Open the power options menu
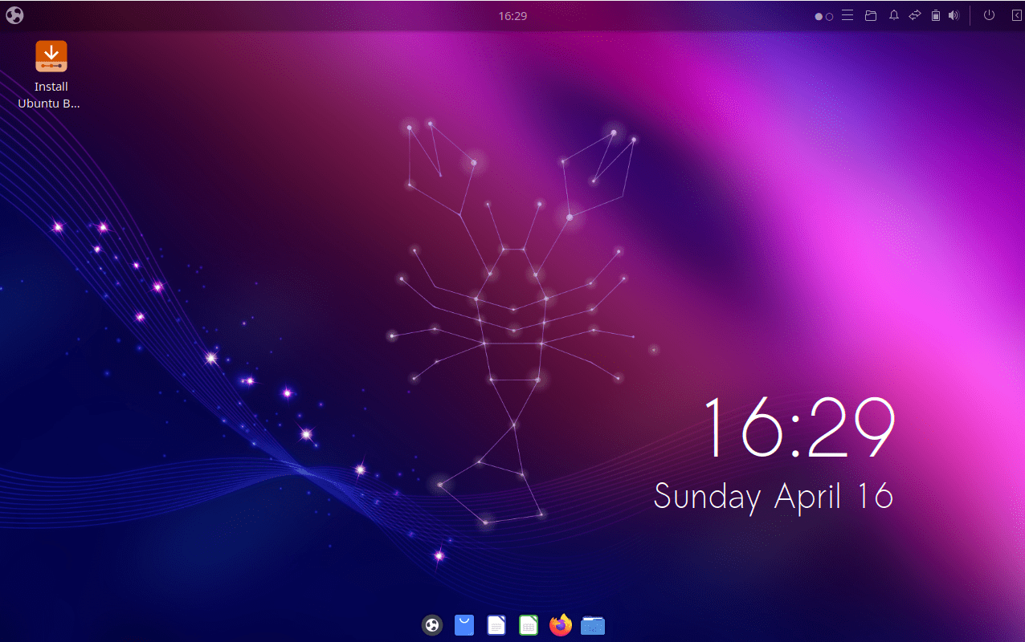 pyautogui.click(x=990, y=15)
